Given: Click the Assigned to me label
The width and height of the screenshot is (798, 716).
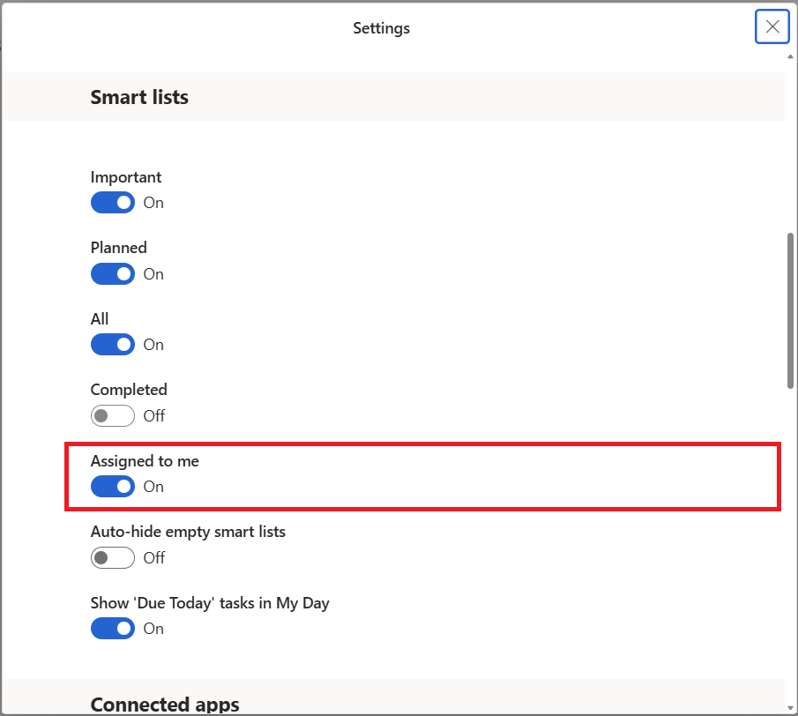Looking at the screenshot, I should coord(145,461).
